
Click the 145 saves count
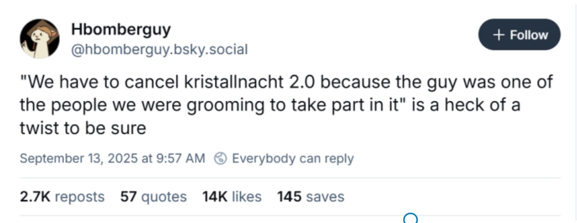(x=311, y=197)
